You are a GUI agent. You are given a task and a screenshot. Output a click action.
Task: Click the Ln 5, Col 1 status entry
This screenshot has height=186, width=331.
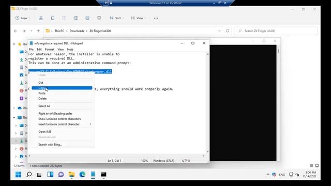[x=114, y=161]
